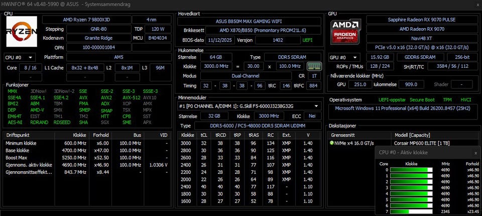Open the GPU #0 selector dropdown

[x=344, y=57]
